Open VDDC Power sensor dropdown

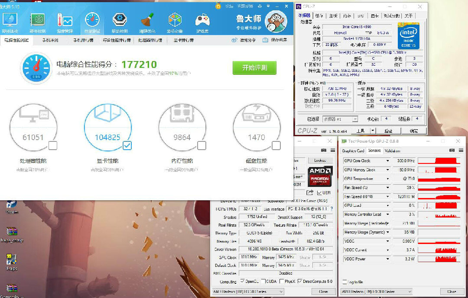tap(388, 259)
